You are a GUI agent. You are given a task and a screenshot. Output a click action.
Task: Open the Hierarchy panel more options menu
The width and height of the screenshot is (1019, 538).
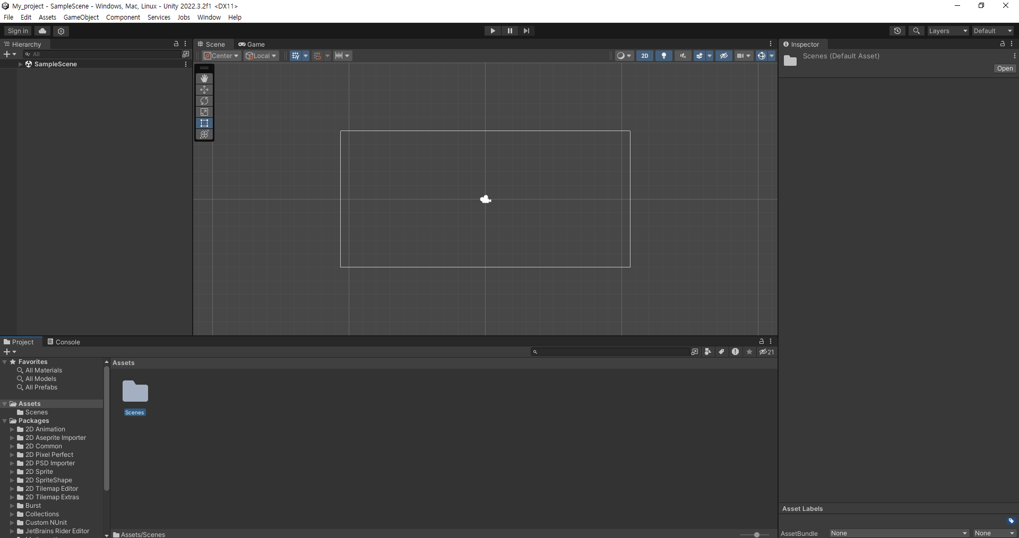[185, 44]
